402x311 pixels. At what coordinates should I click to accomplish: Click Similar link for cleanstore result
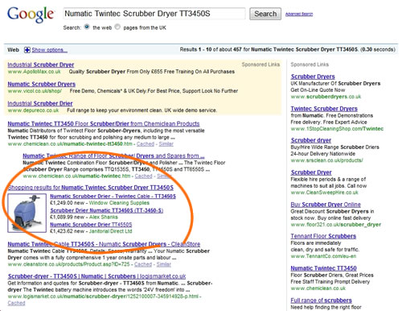point(164,264)
